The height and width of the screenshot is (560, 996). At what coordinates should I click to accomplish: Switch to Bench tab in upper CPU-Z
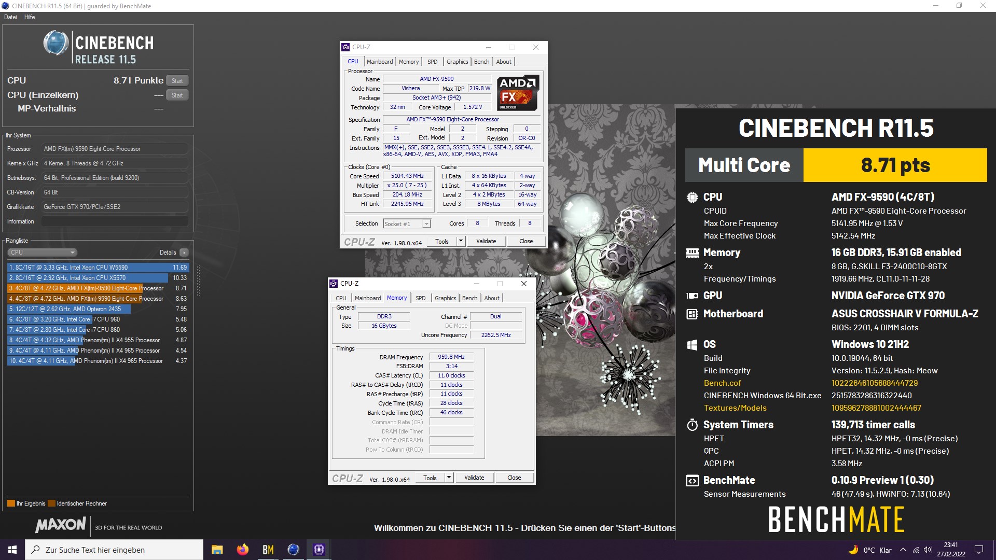pyautogui.click(x=481, y=62)
